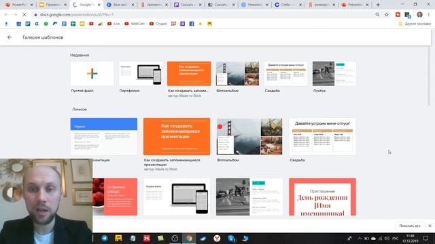This screenshot has width=435, height=244.
Task: Open a new browser tab with plus
Action: tap(378, 5)
